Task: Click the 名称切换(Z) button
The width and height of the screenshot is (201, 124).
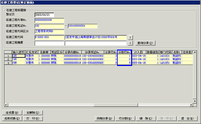Action: [x=12, y=118]
